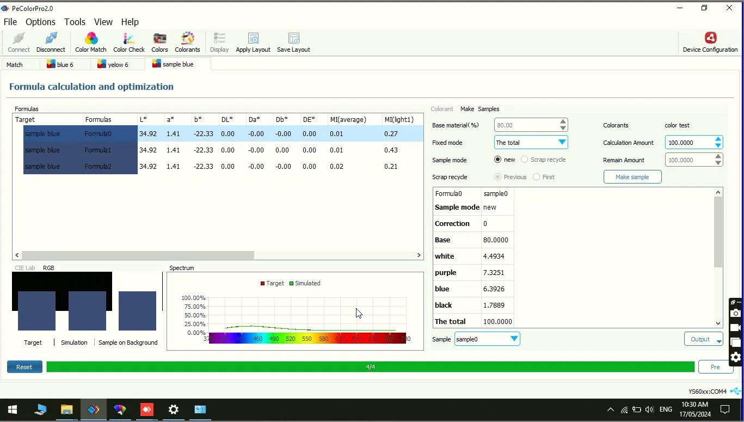Open the Fixed mode dropdown
744x422 pixels.
pyautogui.click(x=561, y=142)
